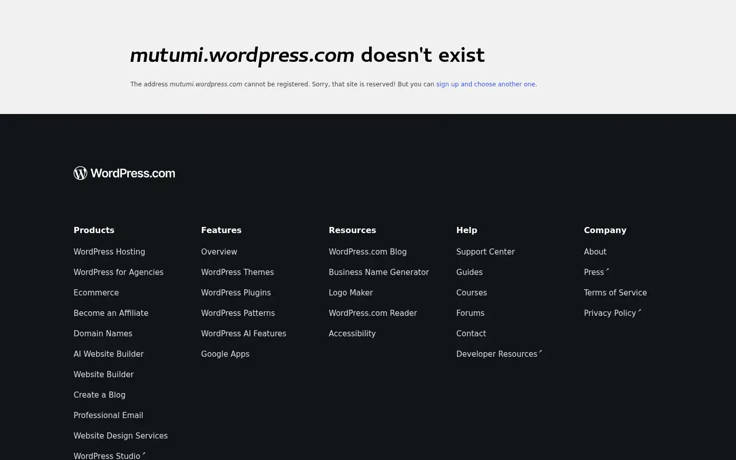
Task: Open Developer Resources external link
Action: [x=499, y=354]
